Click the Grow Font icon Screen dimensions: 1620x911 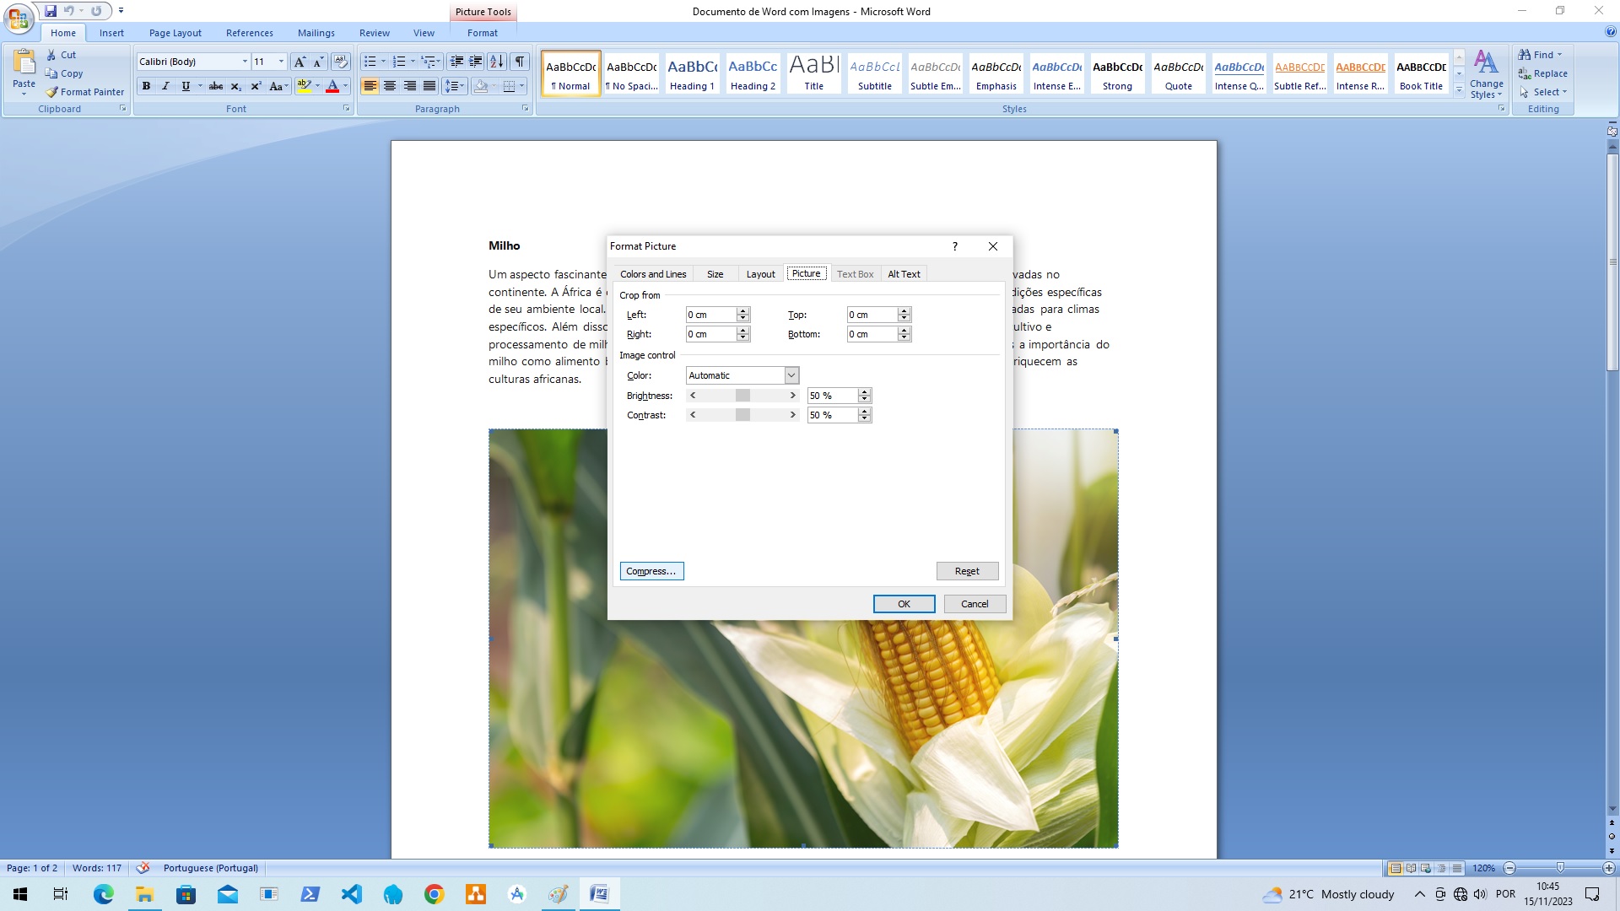click(x=299, y=62)
